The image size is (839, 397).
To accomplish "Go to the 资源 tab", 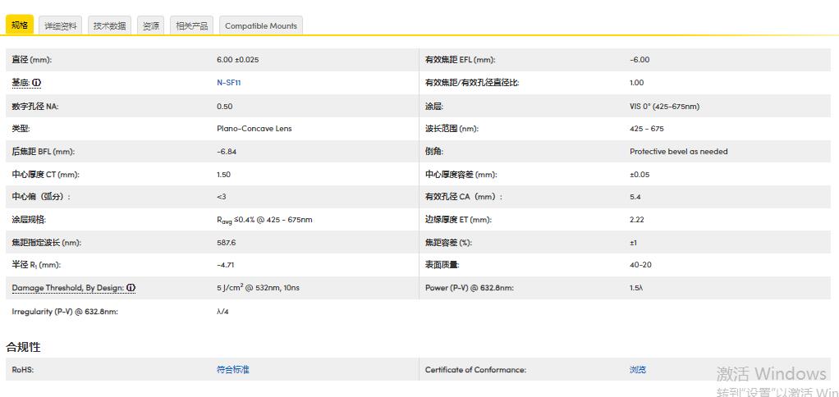I will pyautogui.click(x=151, y=25).
